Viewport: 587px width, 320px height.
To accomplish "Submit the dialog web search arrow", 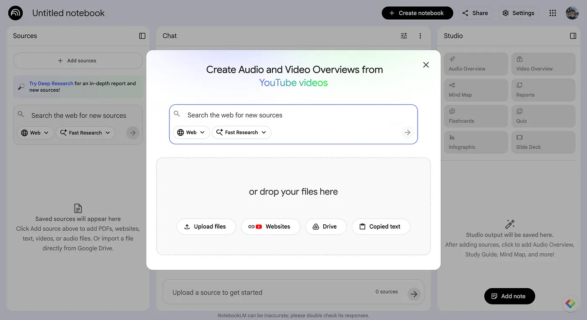I will tap(408, 133).
